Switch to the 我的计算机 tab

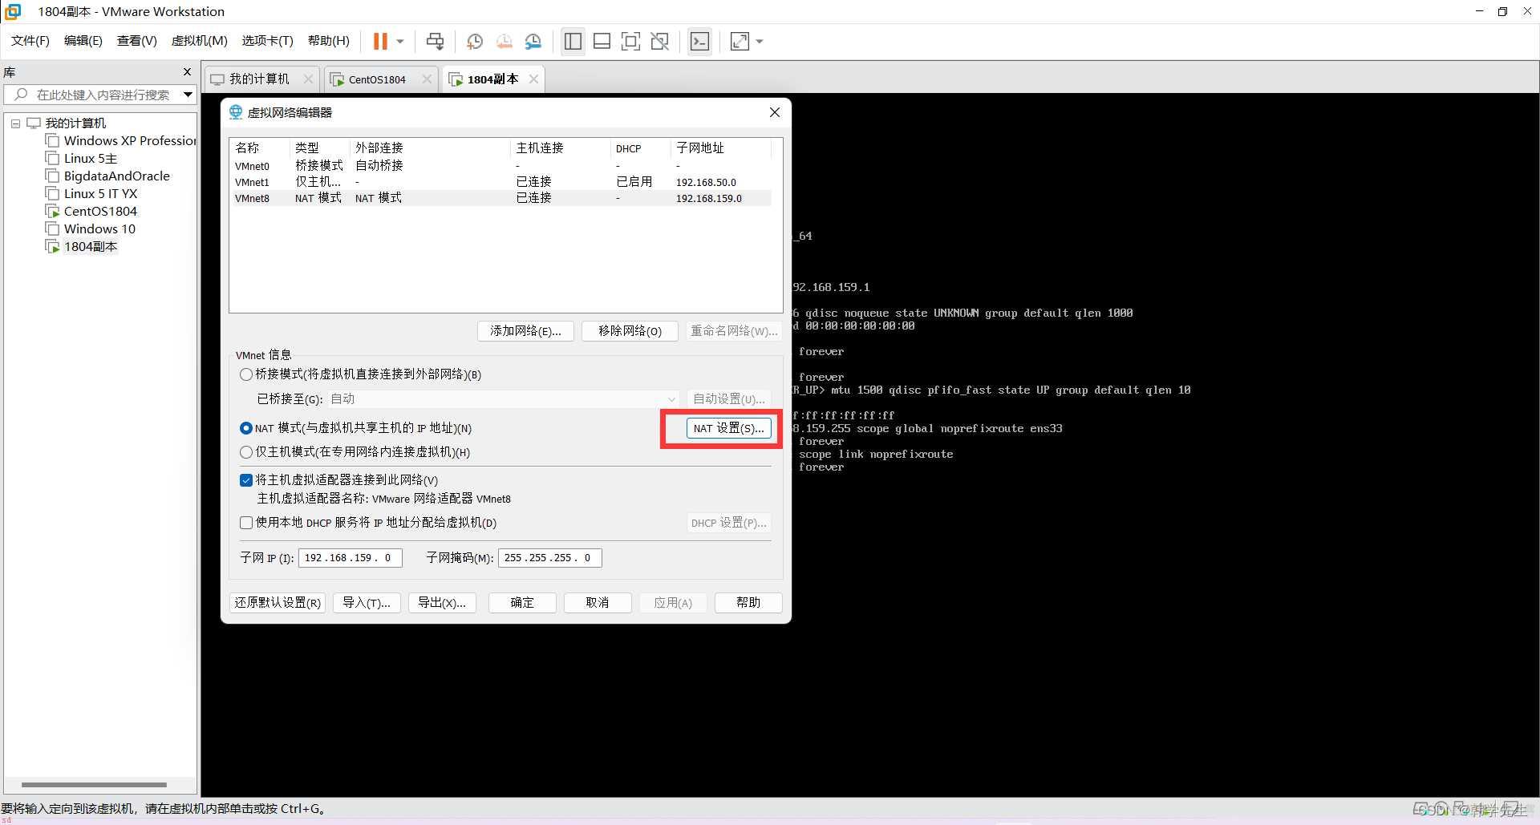[260, 79]
